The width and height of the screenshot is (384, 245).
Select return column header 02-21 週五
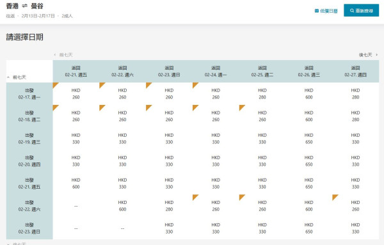tap(76, 71)
